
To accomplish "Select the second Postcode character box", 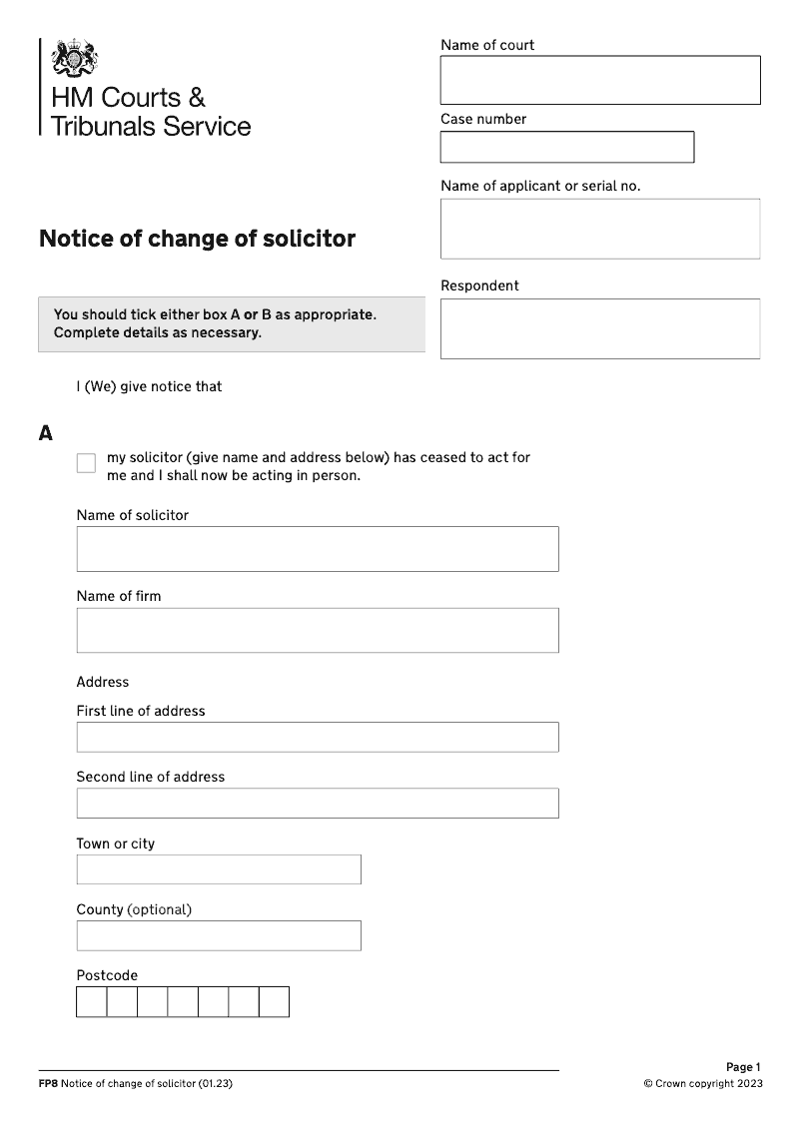I will point(122,1001).
